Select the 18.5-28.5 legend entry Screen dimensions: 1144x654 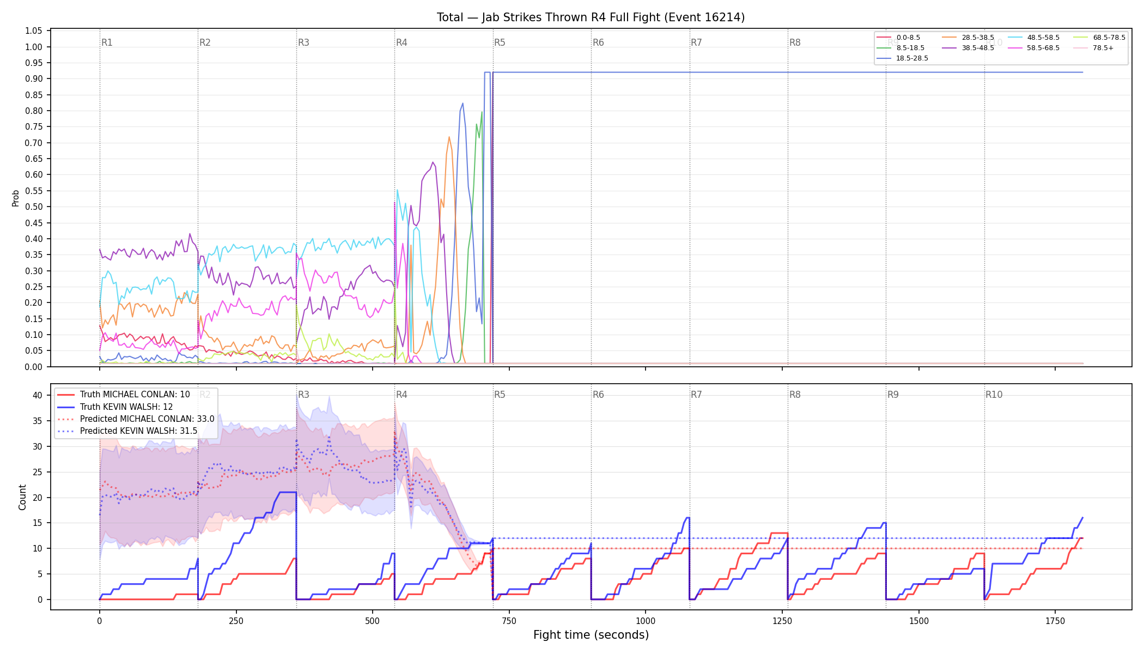click(x=902, y=58)
